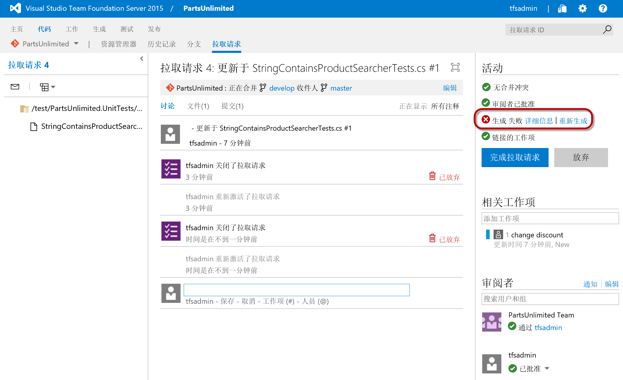
Task: Click the search magnifier icon
Action: tap(607, 30)
